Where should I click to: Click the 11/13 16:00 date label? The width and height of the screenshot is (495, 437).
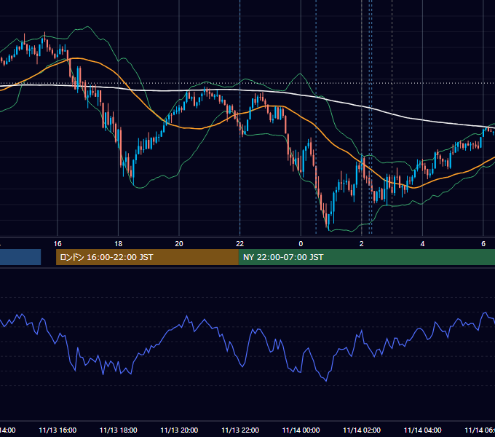(x=58, y=430)
